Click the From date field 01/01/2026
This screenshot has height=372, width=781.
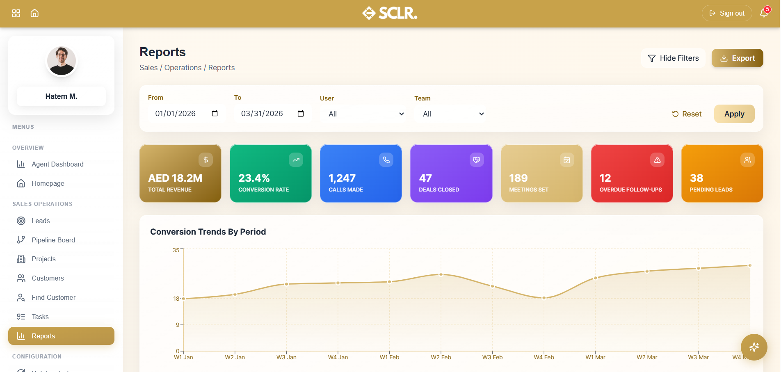[x=187, y=114]
